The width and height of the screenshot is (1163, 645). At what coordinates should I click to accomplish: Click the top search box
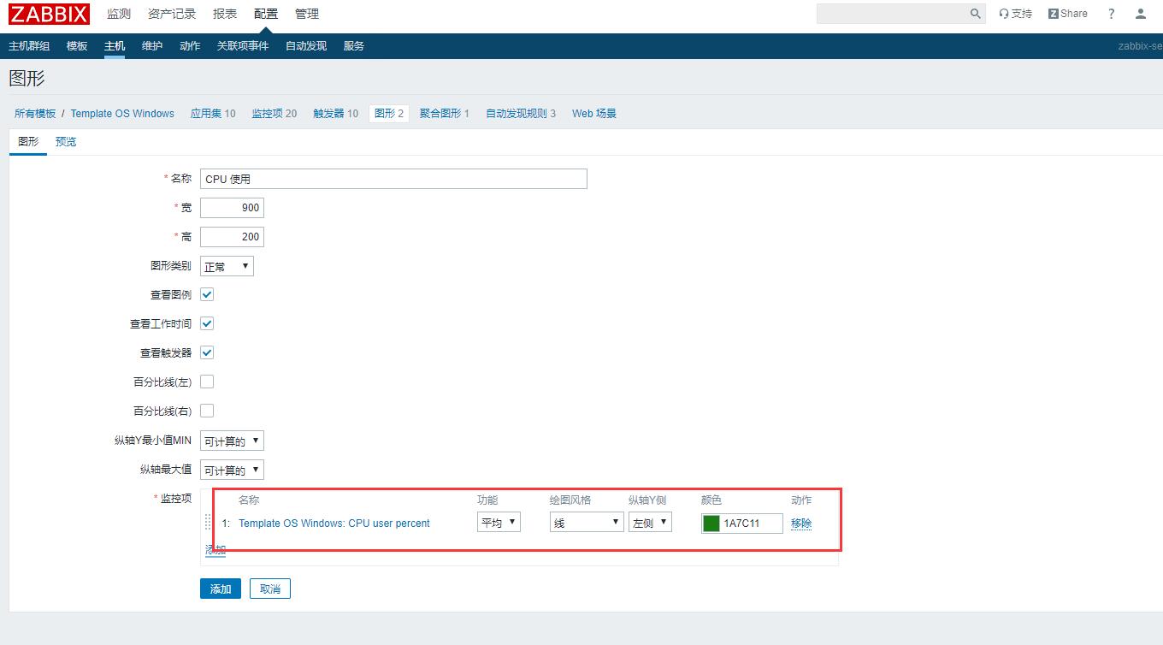pos(892,14)
